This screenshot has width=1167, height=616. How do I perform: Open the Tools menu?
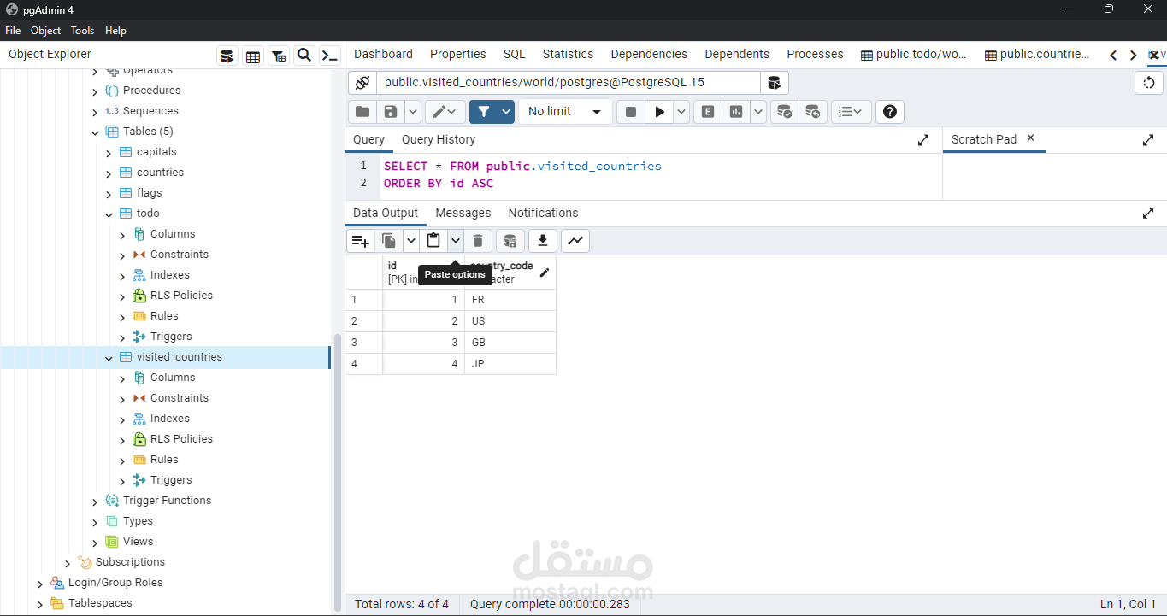(x=82, y=30)
